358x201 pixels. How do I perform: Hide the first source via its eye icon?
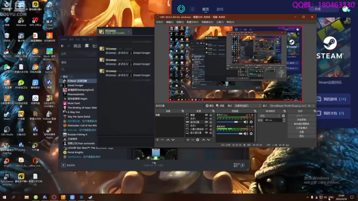(206, 115)
